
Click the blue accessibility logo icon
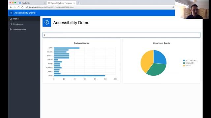47,23
